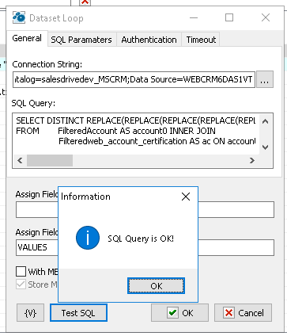The image size is (287, 336).
Task: Open the Authentication tab
Action: click(149, 40)
